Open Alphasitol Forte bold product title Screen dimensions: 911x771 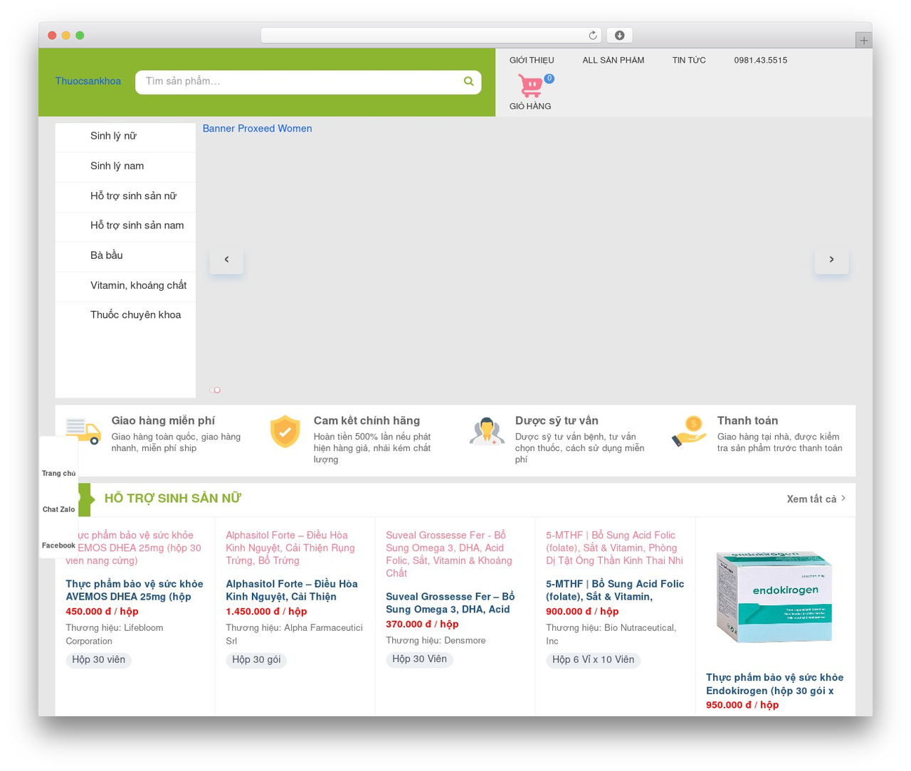tap(292, 590)
